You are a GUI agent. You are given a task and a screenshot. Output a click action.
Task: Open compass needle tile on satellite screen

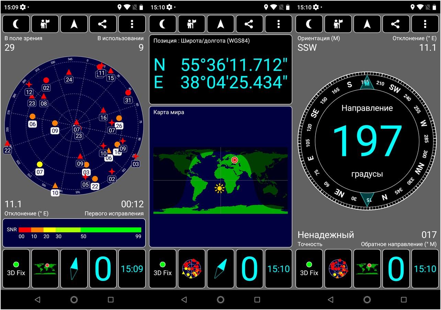pos(74,269)
